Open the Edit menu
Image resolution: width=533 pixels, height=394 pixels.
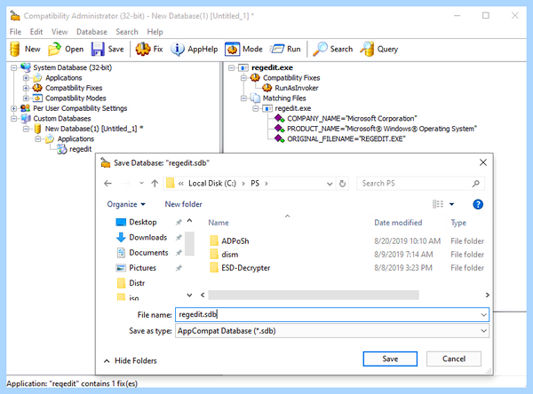pyautogui.click(x=36, y=32)
